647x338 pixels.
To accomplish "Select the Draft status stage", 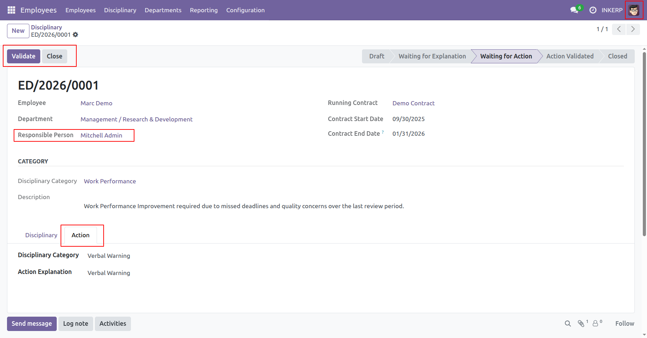I will click(377, 56).
